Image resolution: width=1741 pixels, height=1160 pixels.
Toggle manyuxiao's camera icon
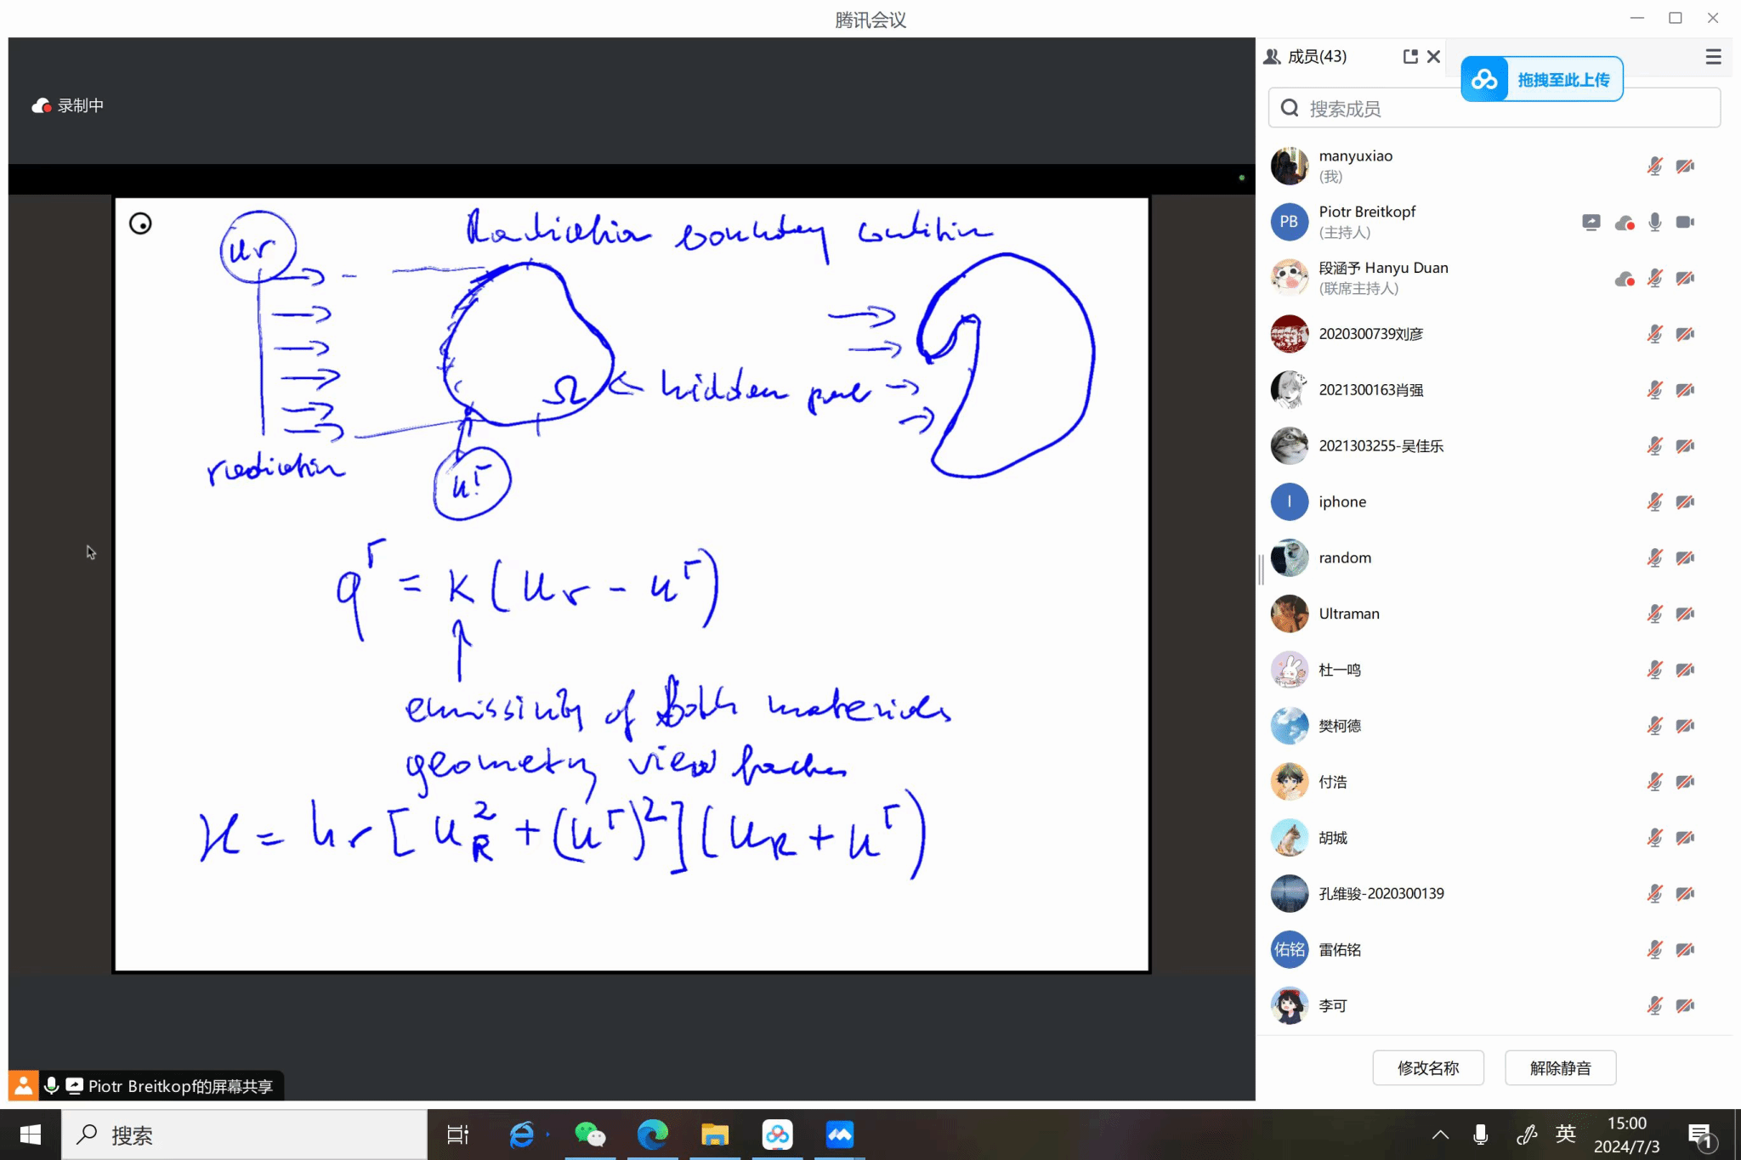[1685, 166]
